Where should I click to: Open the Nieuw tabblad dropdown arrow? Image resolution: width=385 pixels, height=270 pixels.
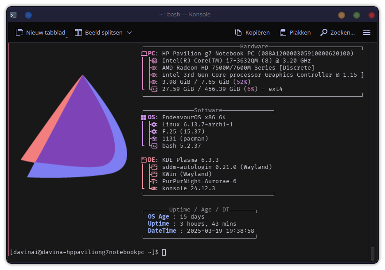66,37
